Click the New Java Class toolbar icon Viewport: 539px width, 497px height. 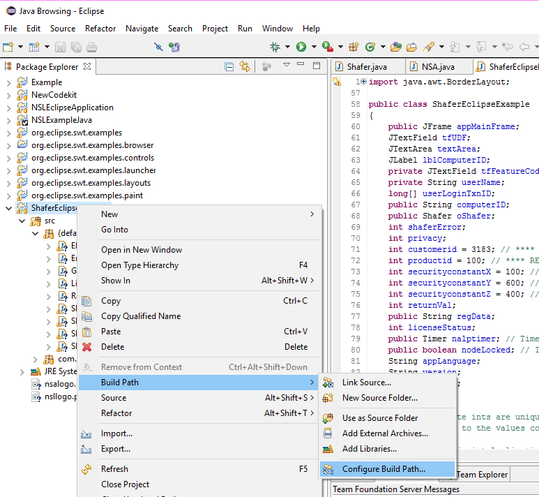tap(370, 47)
